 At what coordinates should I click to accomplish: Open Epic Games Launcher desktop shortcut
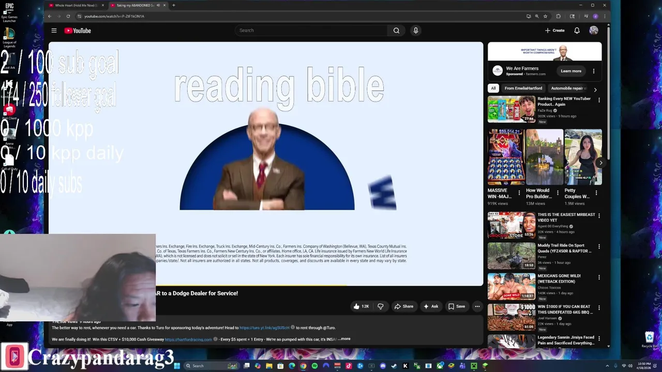click(9, 12)
